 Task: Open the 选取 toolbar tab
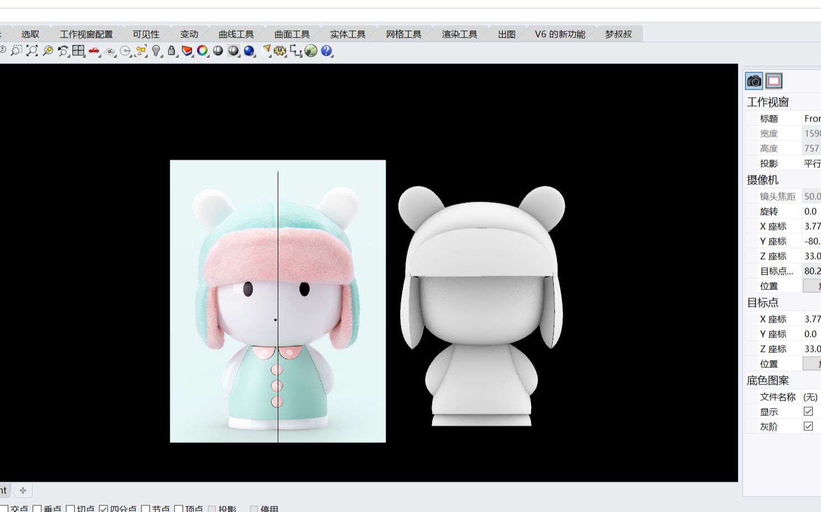[x=30, y=34]
